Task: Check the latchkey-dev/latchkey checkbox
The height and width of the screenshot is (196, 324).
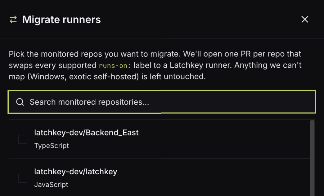Action: tap(23, 178)
